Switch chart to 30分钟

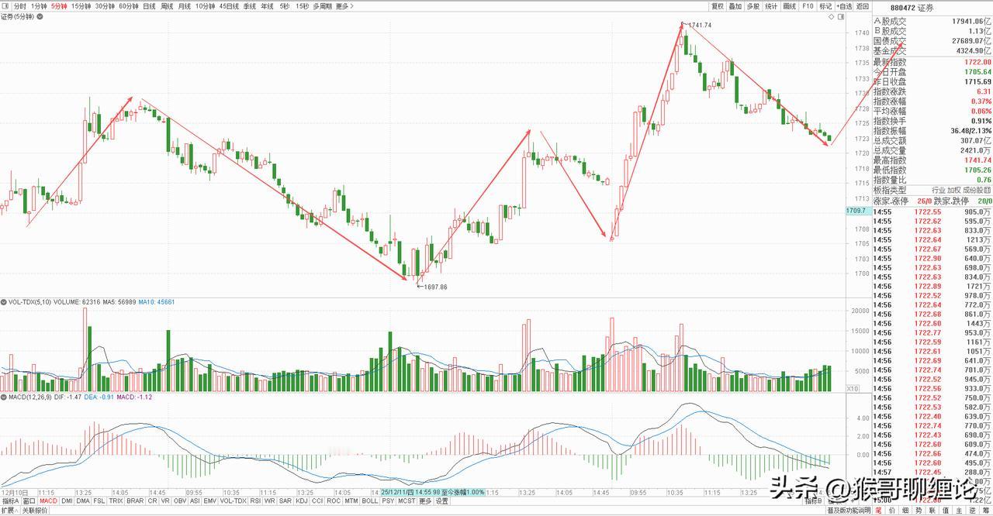point(105,6)
